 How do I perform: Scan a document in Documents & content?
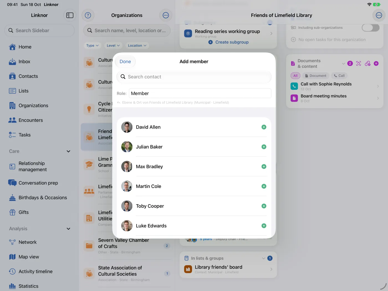click(359, 63)
